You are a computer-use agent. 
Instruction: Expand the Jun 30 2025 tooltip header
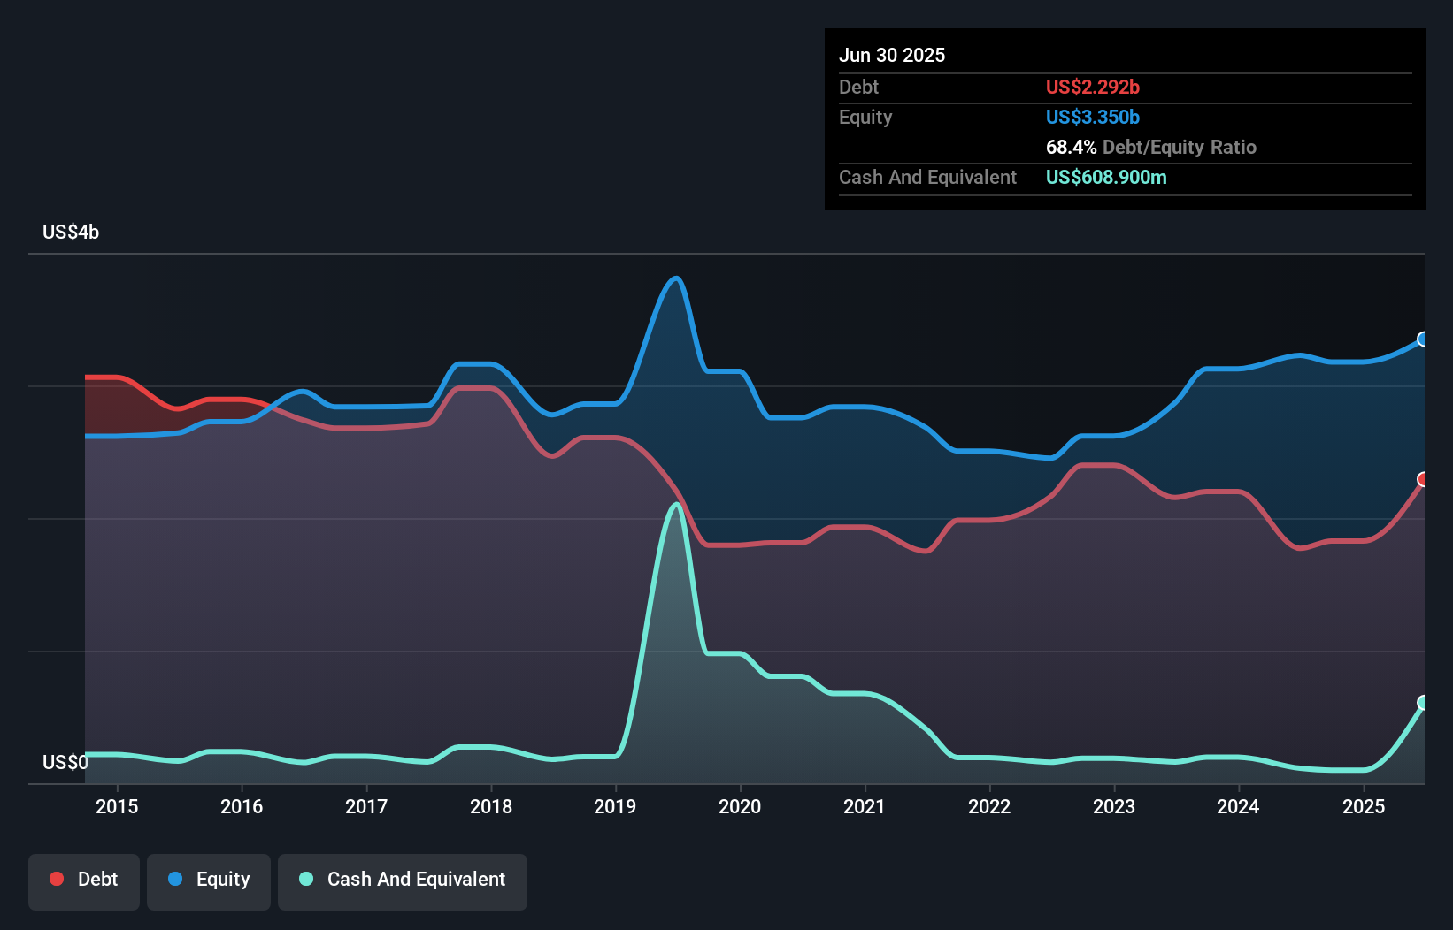893,55
